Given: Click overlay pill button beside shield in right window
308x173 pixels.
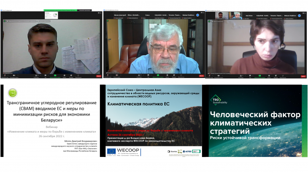Looking at the screenshot, I should 218,22.
